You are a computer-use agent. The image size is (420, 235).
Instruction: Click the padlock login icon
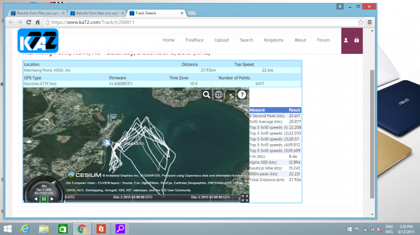(356, 40)
